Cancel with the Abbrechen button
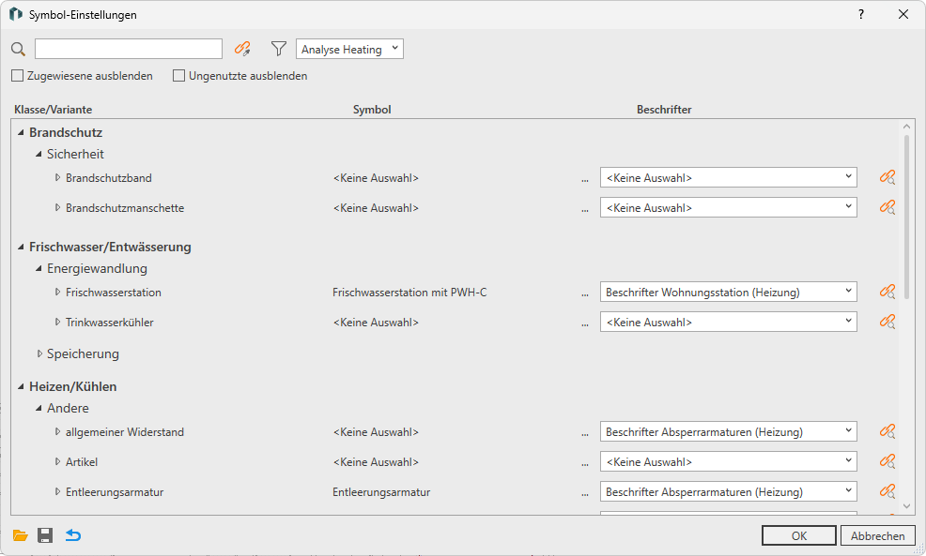 [877, 535]
